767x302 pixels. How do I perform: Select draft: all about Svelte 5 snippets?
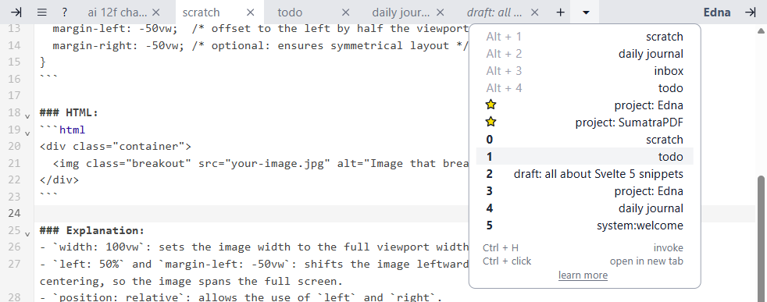584,174
